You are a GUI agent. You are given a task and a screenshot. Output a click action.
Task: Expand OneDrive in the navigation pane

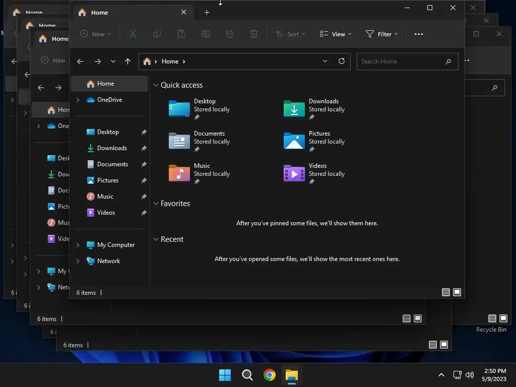click(78, 100)
